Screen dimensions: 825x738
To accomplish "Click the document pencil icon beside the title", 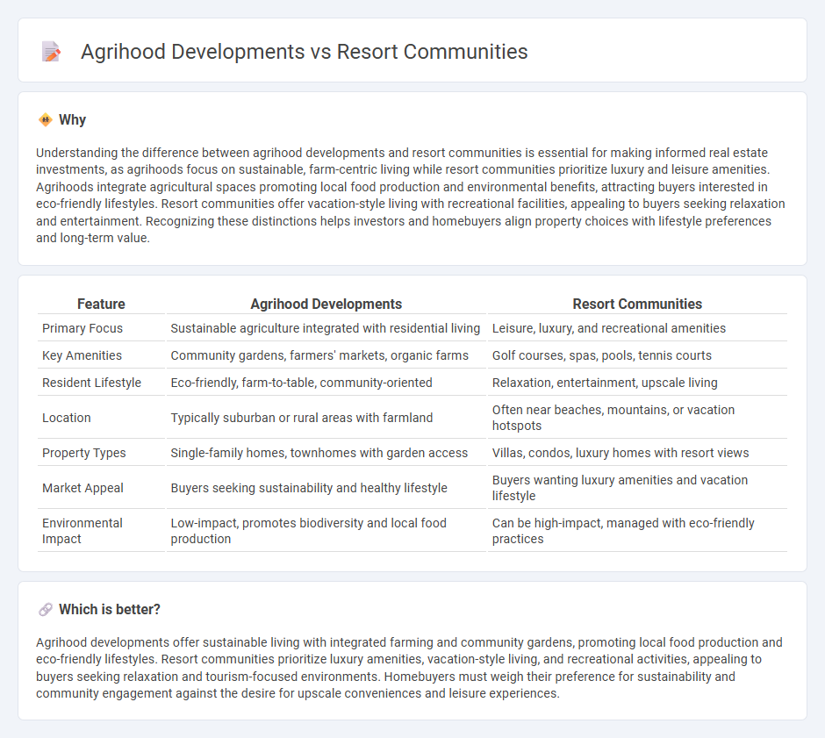I will tap(51, 52).
